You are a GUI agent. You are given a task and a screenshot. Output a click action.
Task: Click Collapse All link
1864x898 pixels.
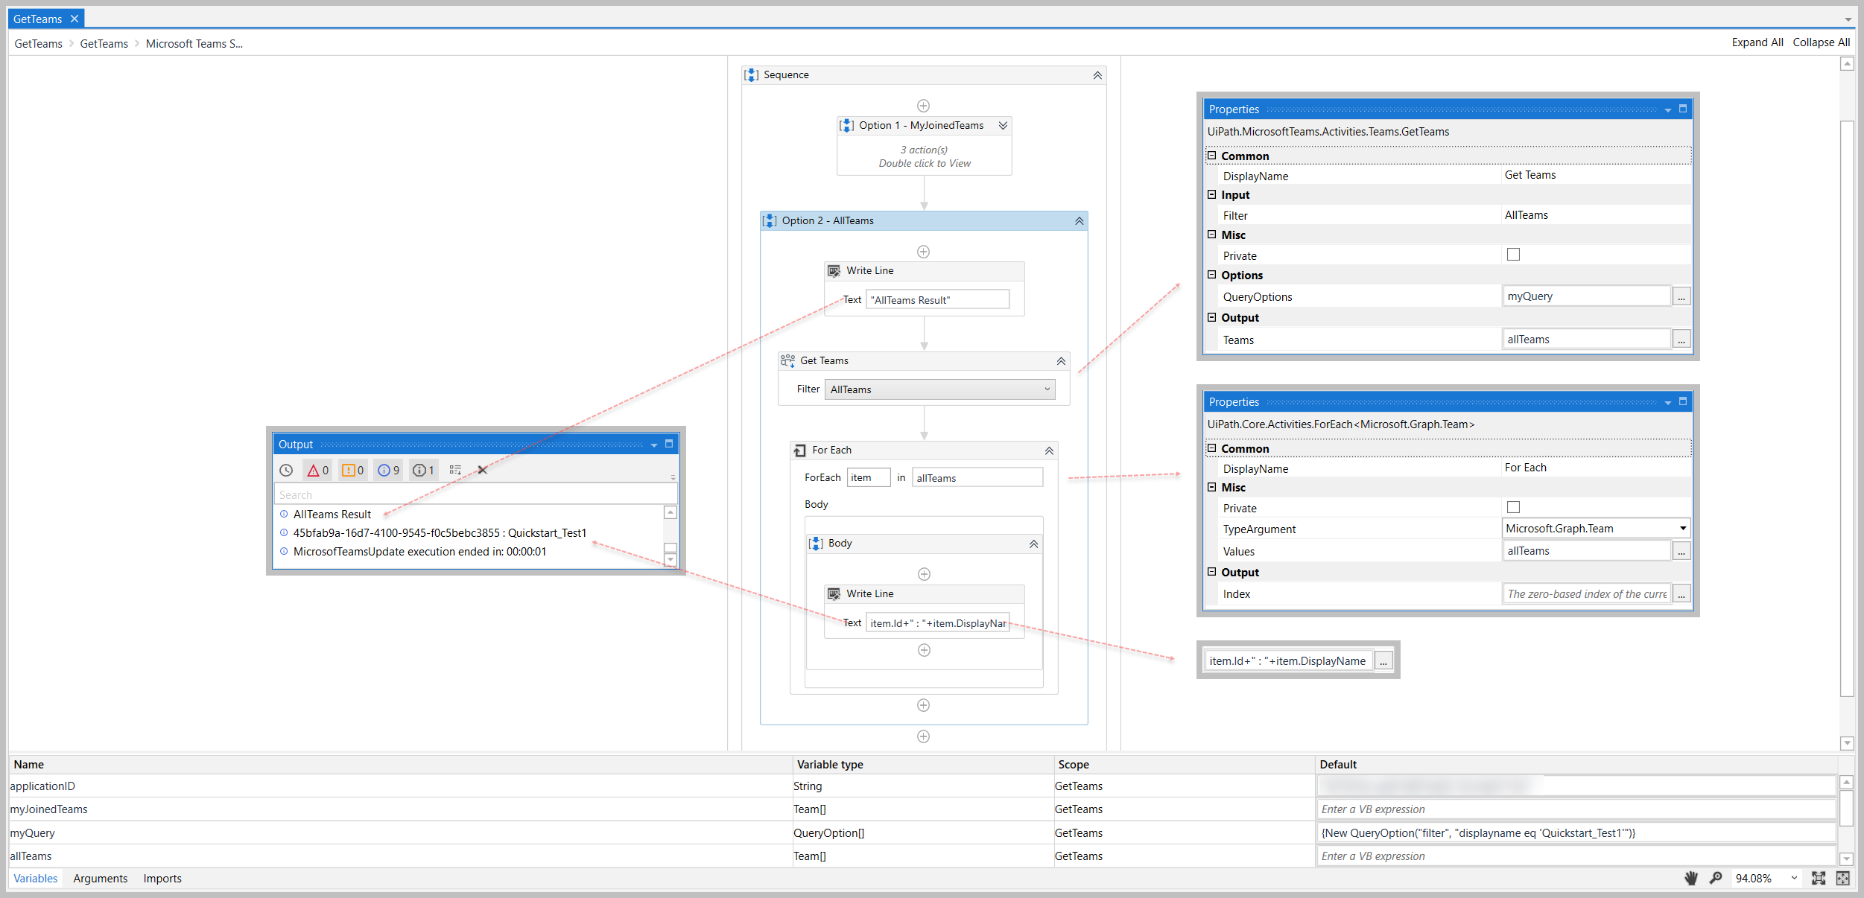pos(1821,42)
